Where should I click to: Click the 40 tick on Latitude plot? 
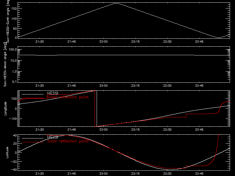pos(15,136)
